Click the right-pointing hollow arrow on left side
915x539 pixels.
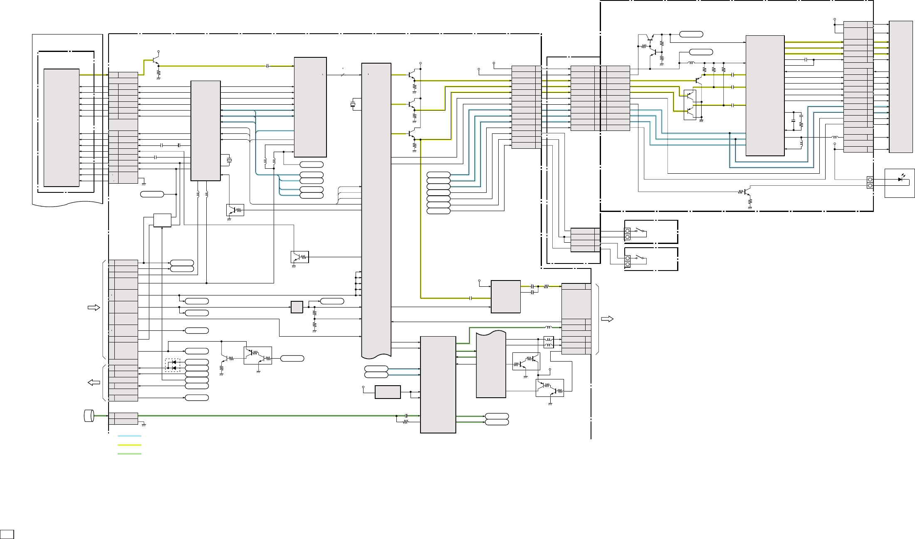click(94, 308)
